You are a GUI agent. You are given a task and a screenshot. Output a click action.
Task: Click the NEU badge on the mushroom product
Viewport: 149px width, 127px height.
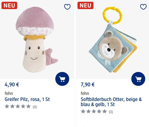[x=9, y=5]
